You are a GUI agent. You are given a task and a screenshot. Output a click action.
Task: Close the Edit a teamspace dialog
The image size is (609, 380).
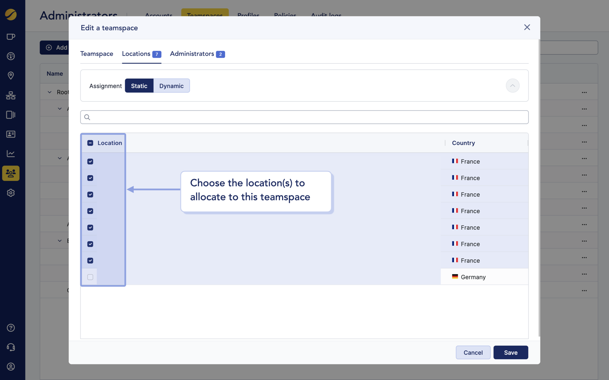tap(527, 27)
